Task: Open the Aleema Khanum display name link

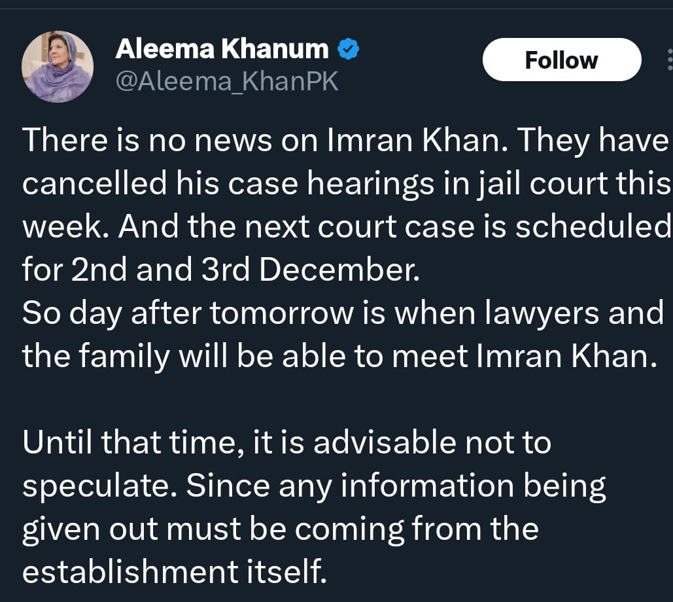Action: pyautogui.click(x=222, y=48)
